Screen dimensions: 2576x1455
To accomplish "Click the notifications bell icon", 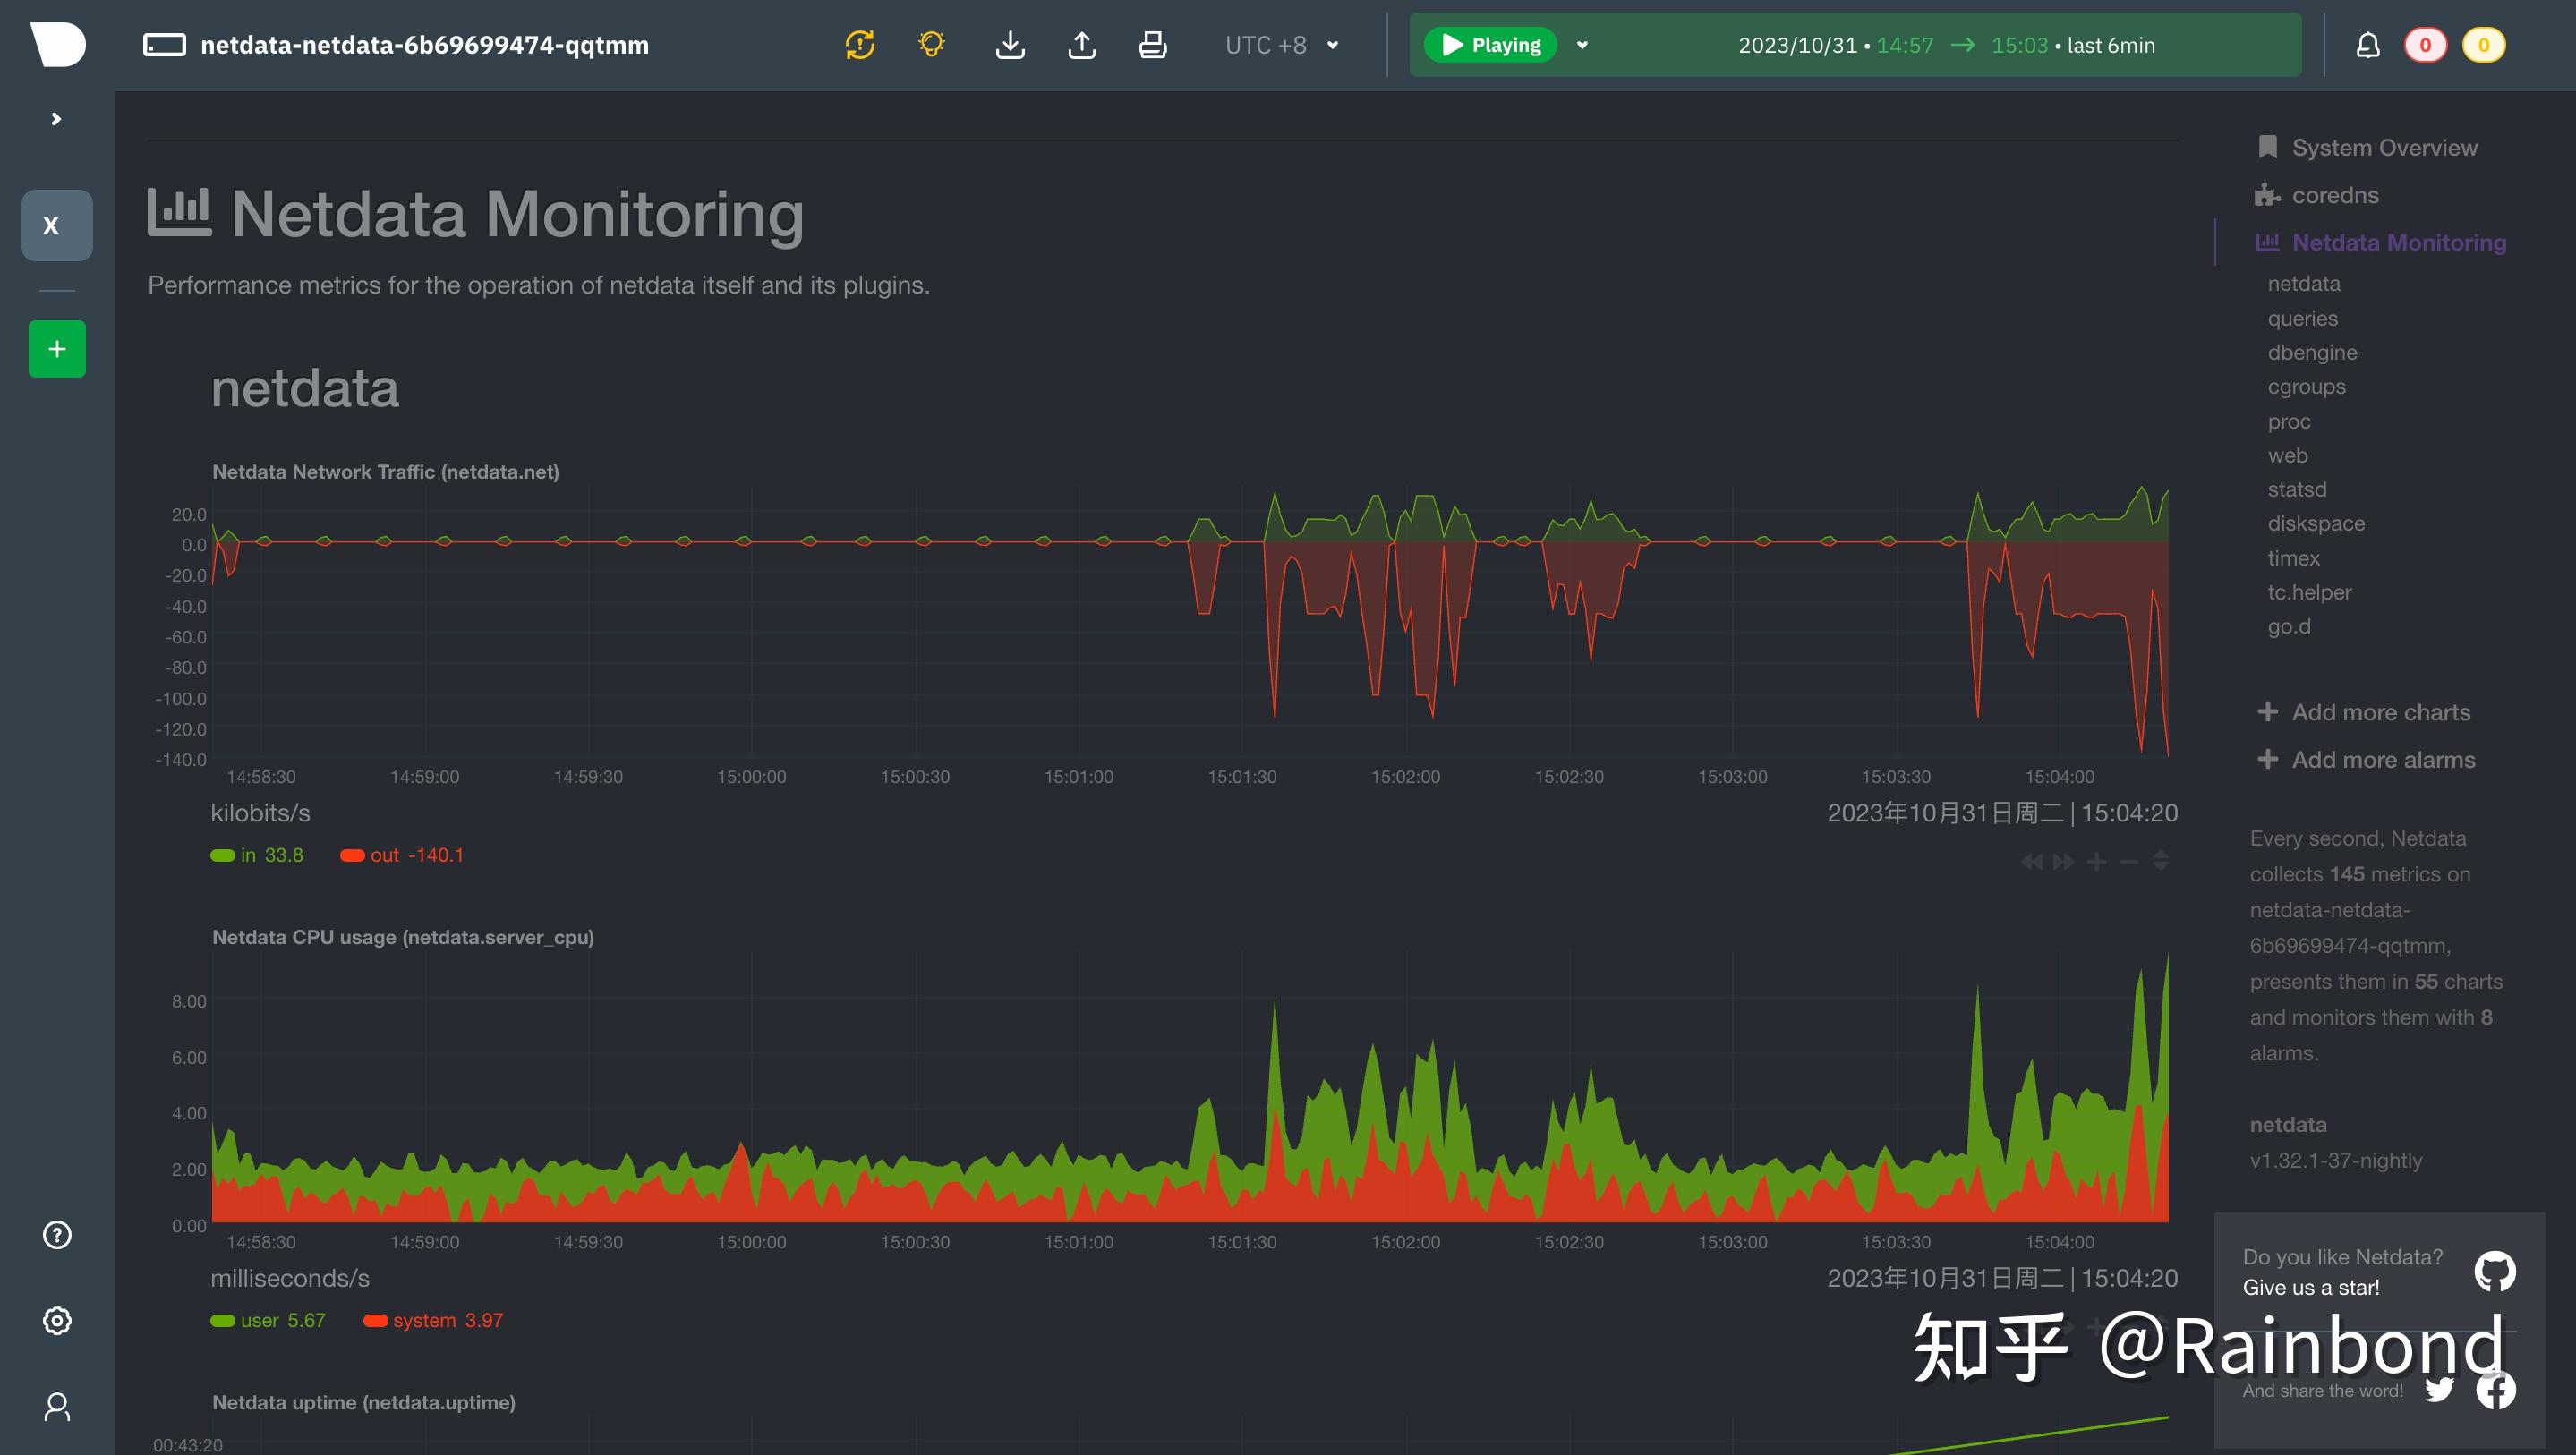I will pyautogui.click(x=2368, y=44).
